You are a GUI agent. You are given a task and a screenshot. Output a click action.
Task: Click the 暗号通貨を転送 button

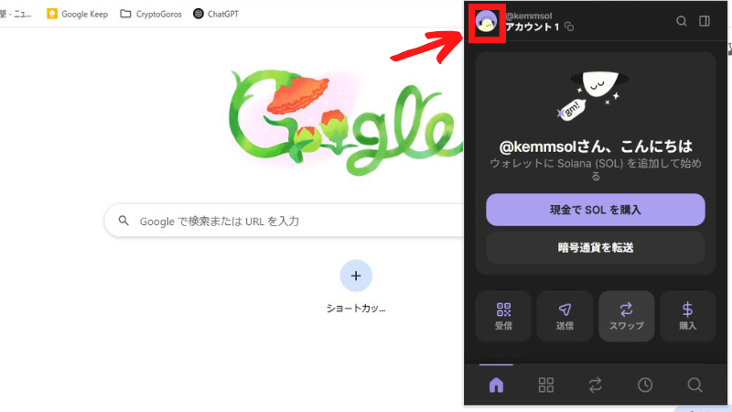pyautogui.click(x=596, y=247)
